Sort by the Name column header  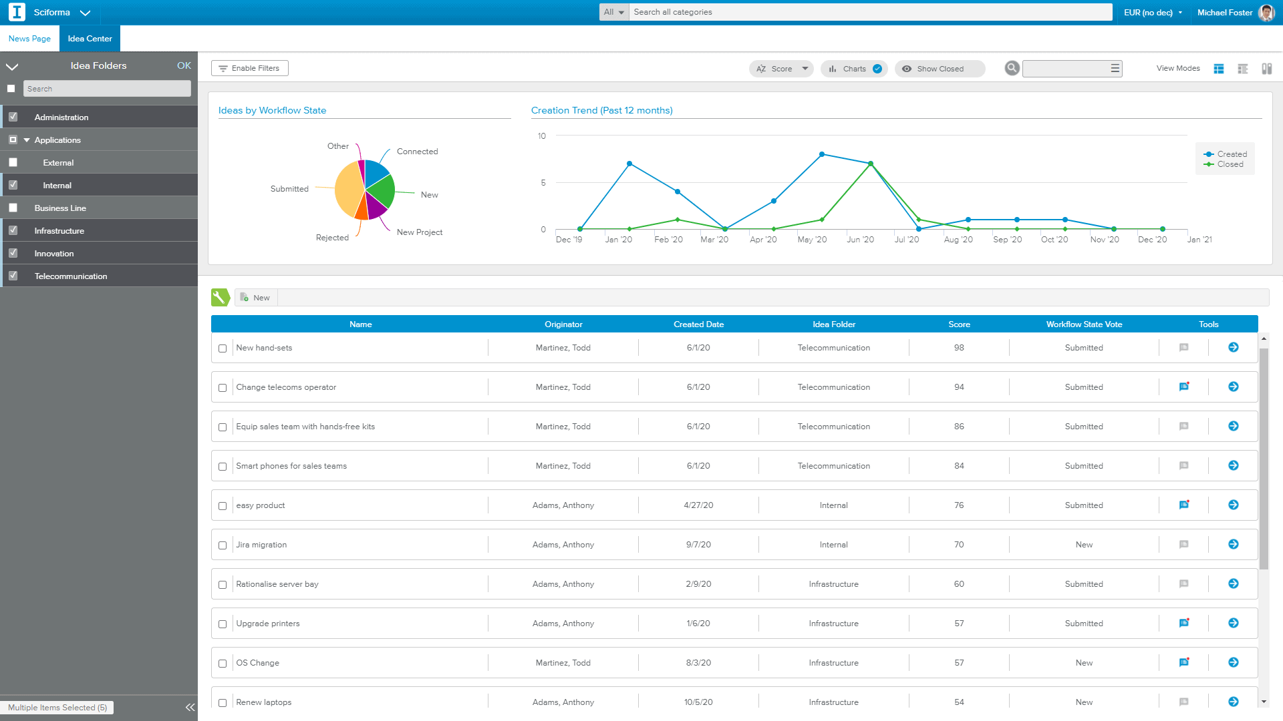click(x=360, y=324)
